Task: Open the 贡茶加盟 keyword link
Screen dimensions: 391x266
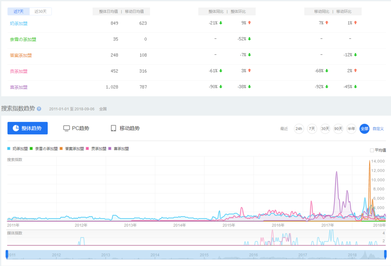Action: [19, 71]
